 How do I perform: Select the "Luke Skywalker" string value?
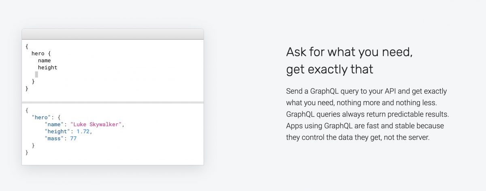96,124
